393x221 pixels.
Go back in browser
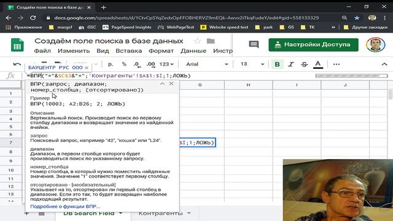[8, 18]
